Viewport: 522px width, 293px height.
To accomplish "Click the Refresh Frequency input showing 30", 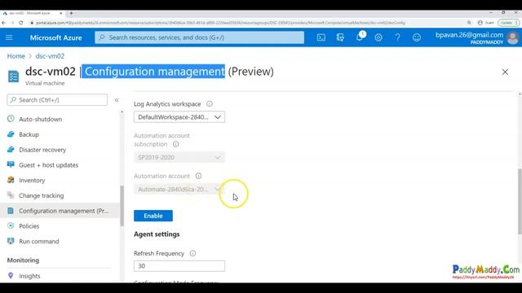I will coord(179,266).
